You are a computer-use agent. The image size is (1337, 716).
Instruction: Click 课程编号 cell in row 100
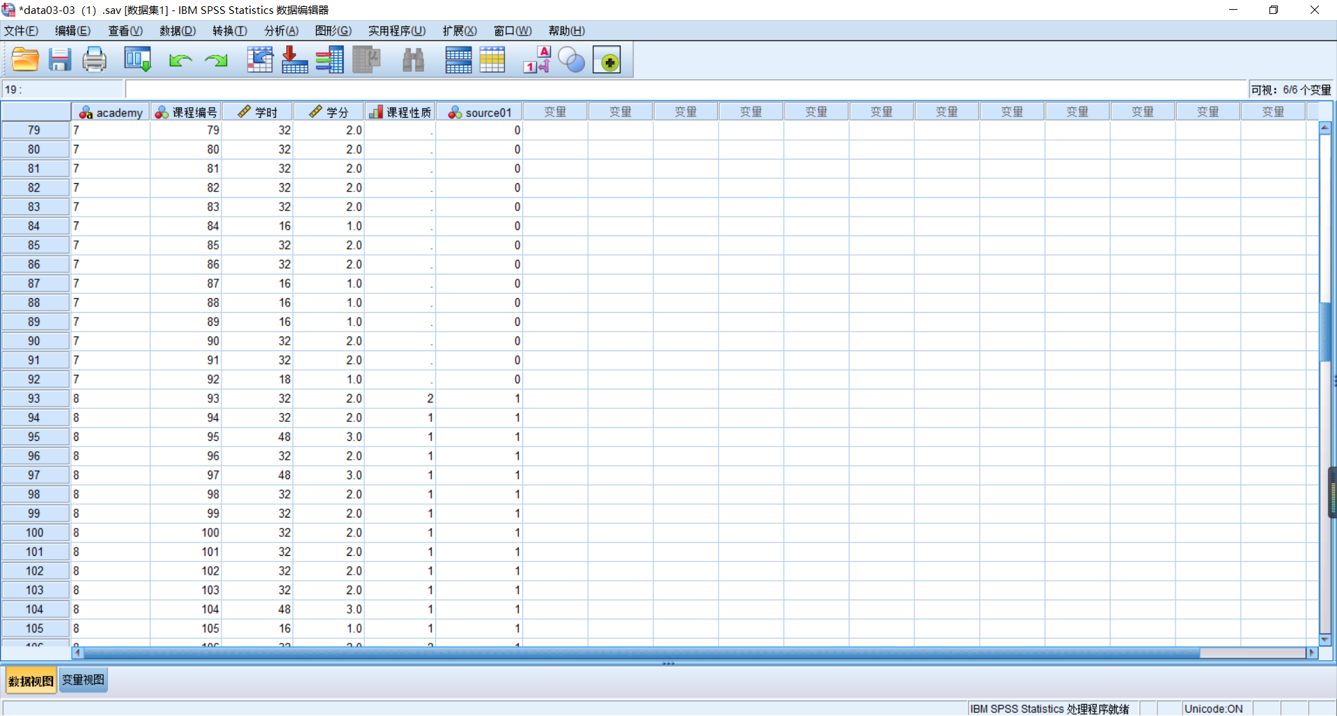click(186, 533)
